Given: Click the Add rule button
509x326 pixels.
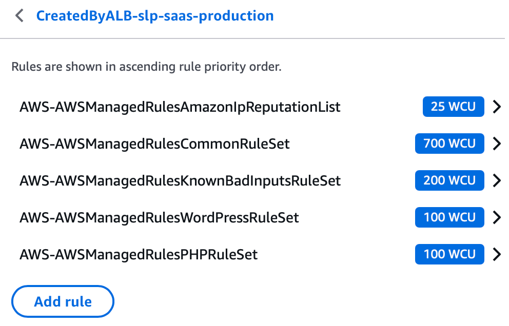Looking at the screenshot, I should [x=63, y=301].
